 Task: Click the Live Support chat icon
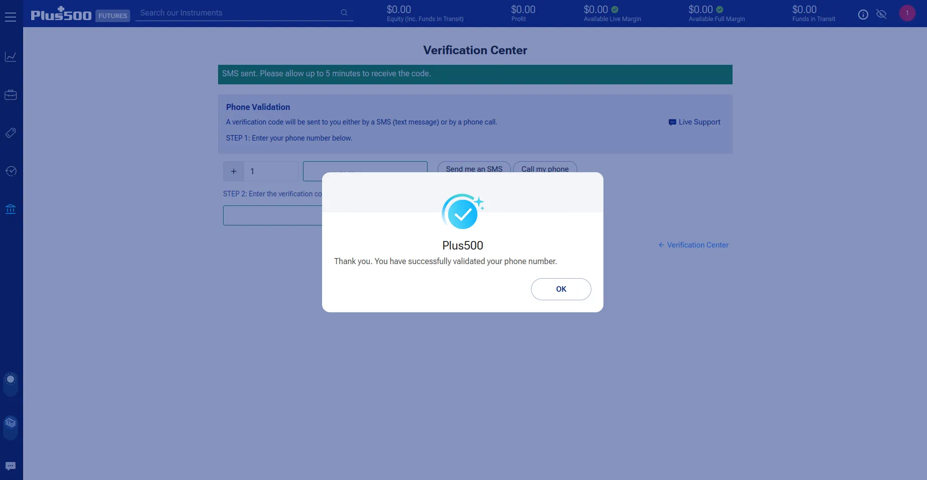tap(672, 122)
